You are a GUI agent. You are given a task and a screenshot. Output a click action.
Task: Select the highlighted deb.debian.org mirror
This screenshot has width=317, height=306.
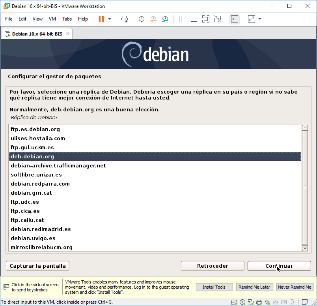(155, 156)
